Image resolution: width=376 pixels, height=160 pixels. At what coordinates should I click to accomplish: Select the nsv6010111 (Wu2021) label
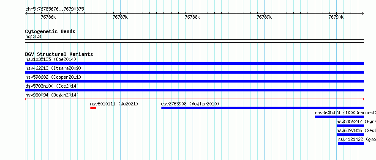click(114, 104)
